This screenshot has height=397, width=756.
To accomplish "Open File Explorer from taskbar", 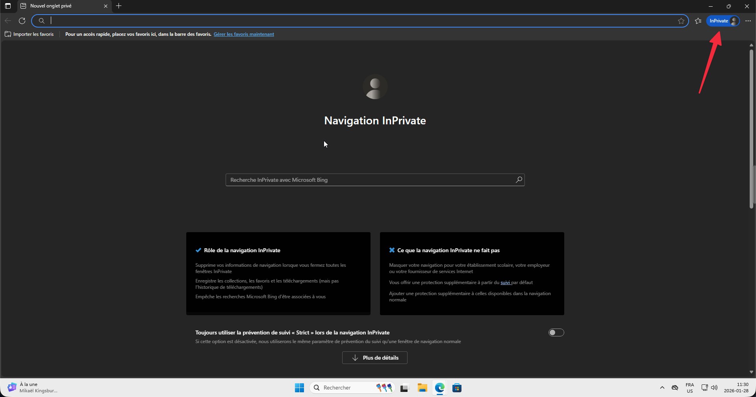I will pyautogui.click(x=422, y=388).
